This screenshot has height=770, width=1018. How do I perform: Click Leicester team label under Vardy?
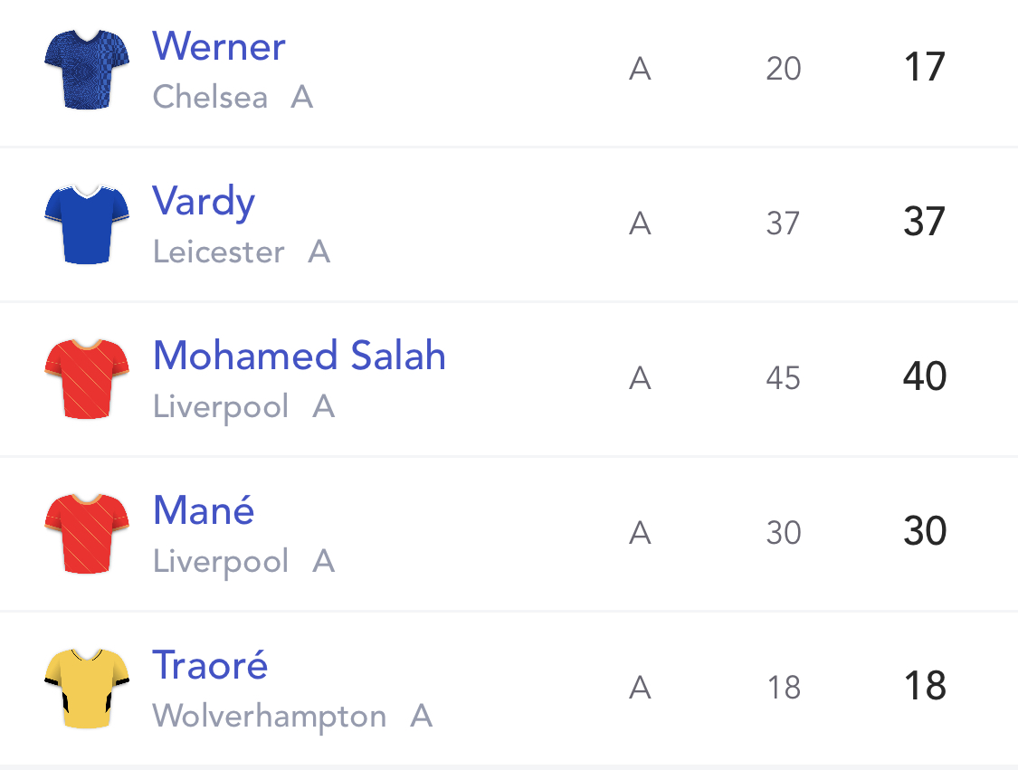point(219,252)
